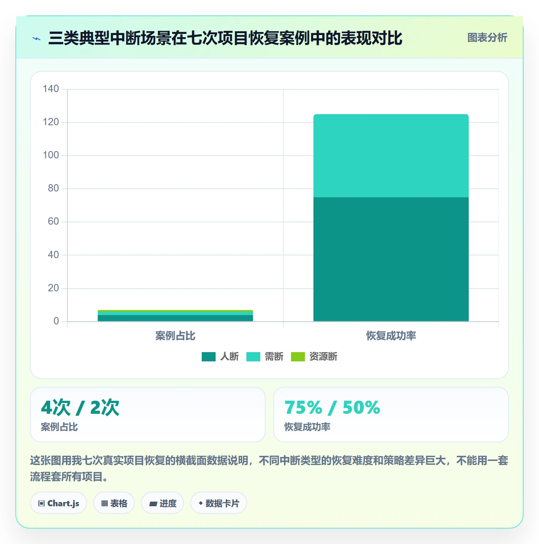
Task: Toggle the 资源断 legend color swatch
Action: pos(298,357)
